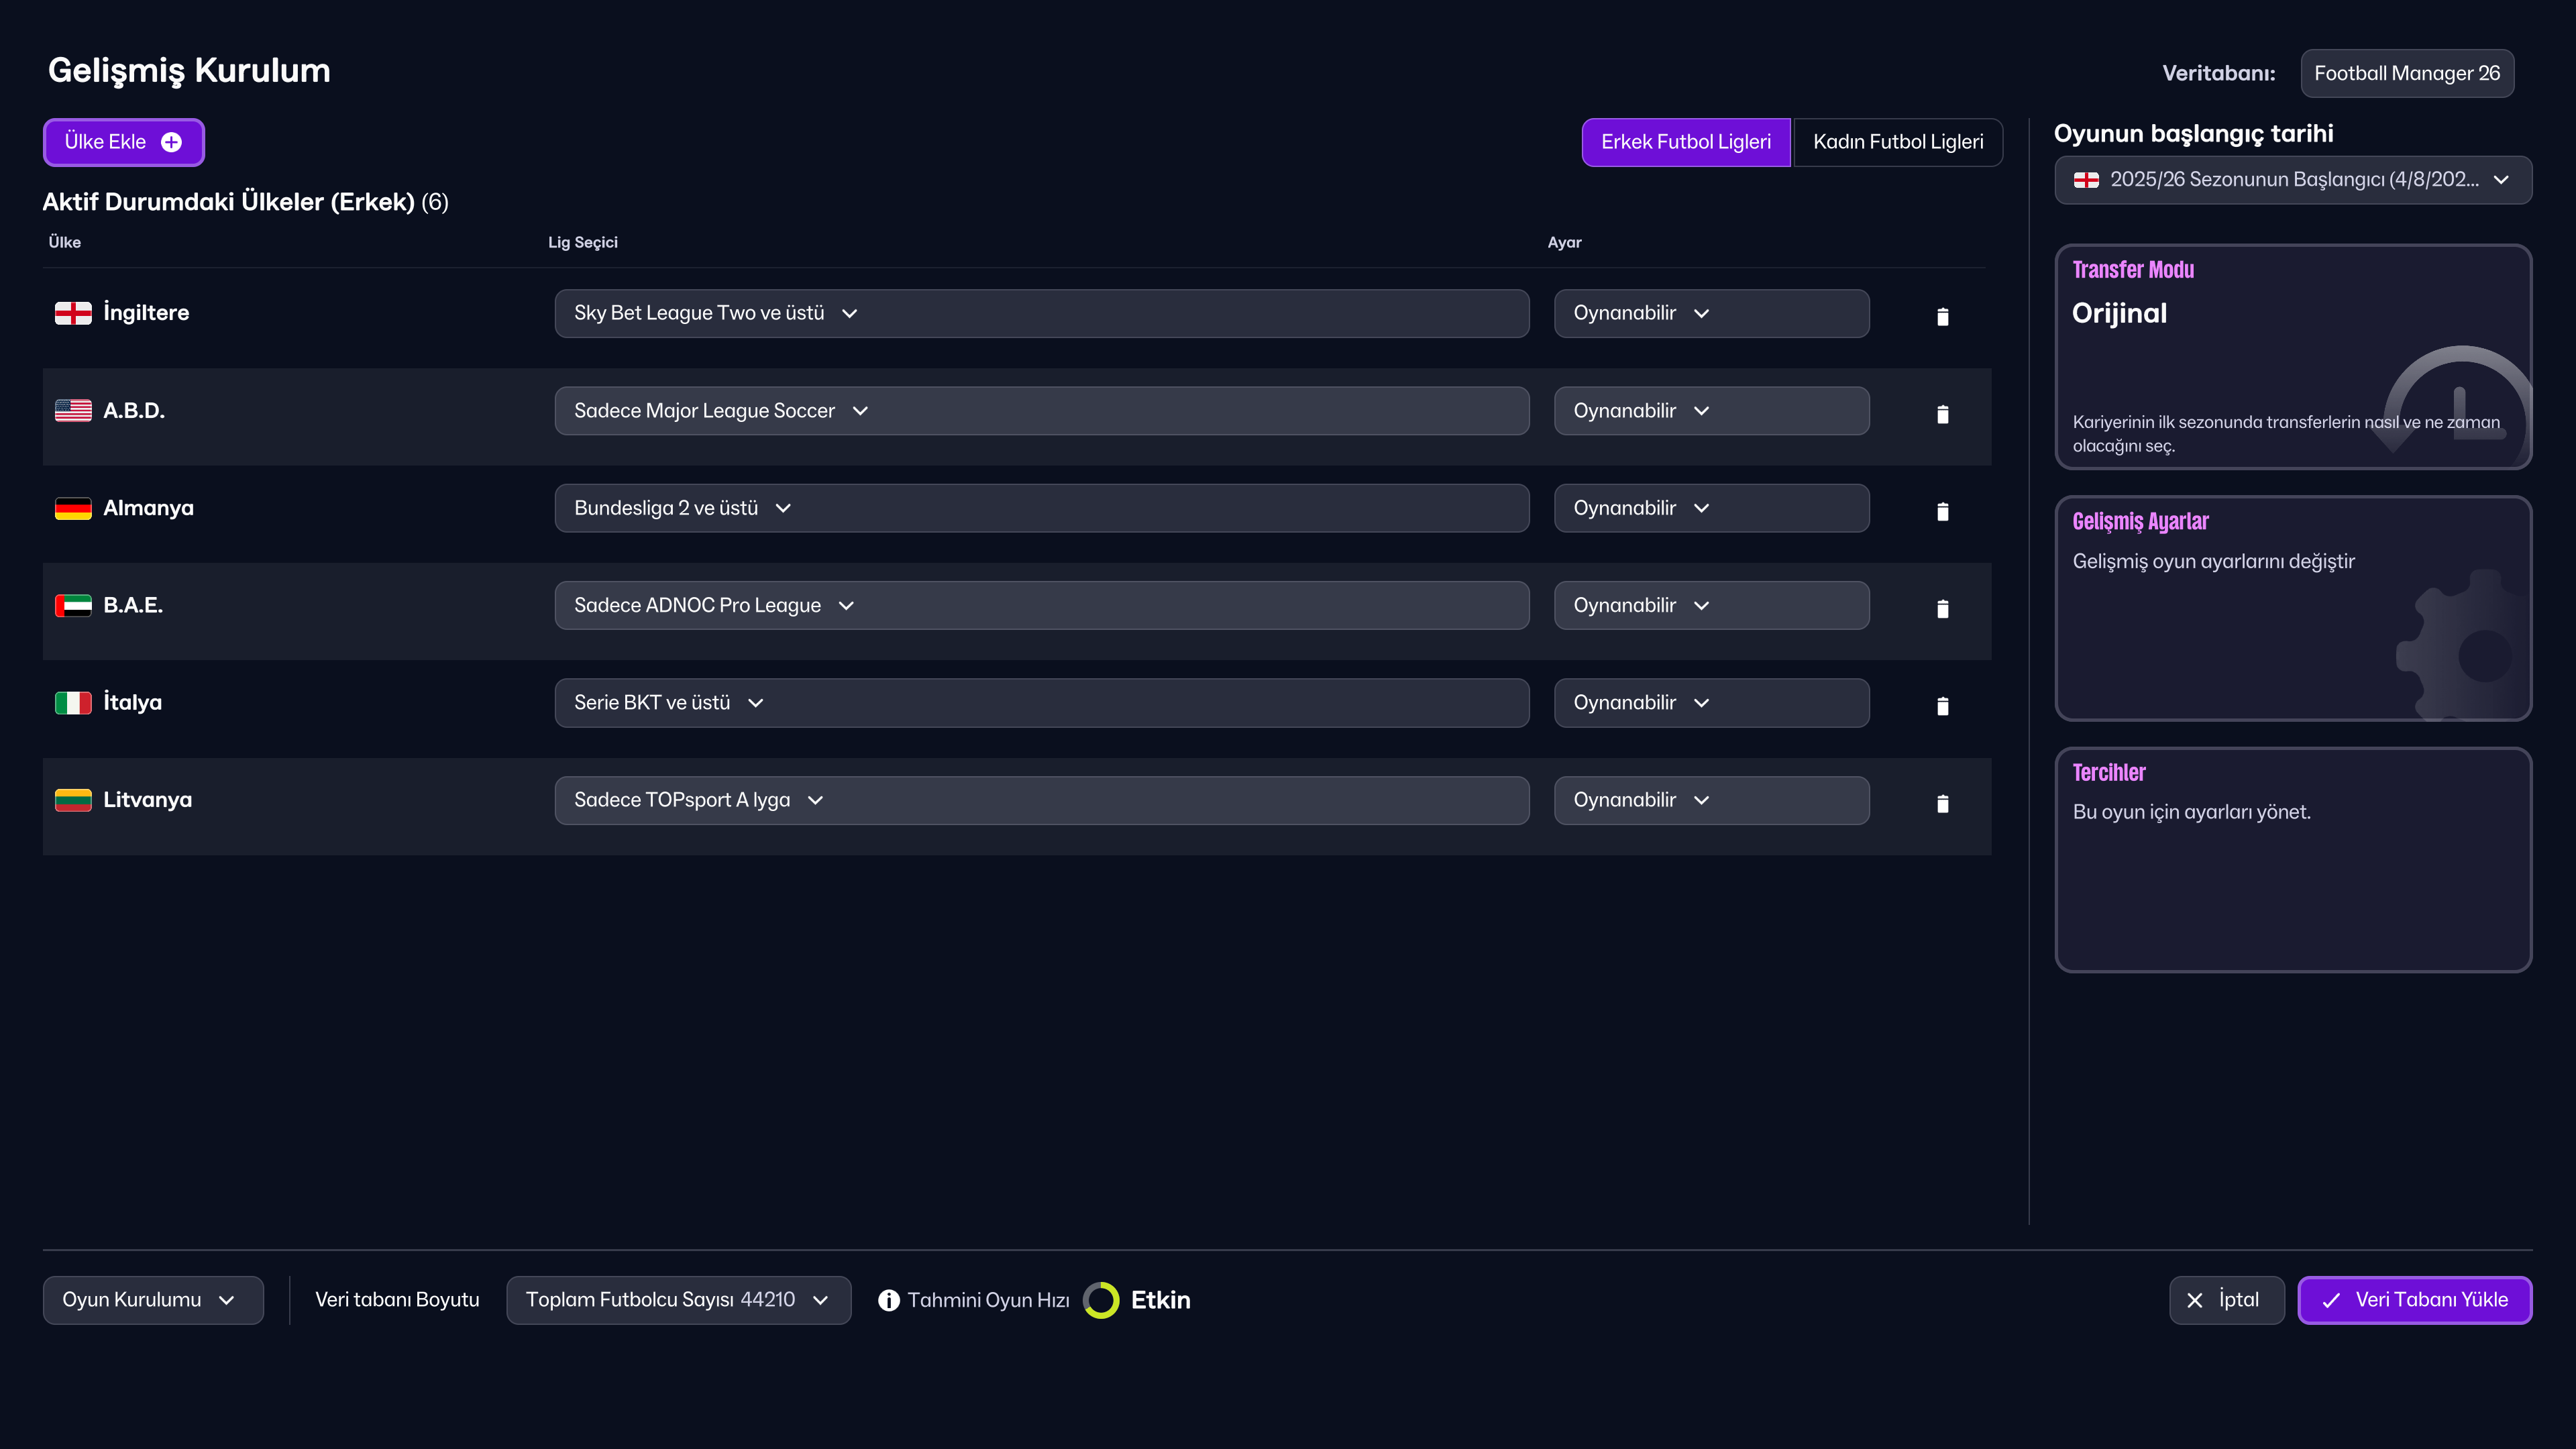Open the Transfer Modu card
2576x1449 pixels.
pos(2292,357)
